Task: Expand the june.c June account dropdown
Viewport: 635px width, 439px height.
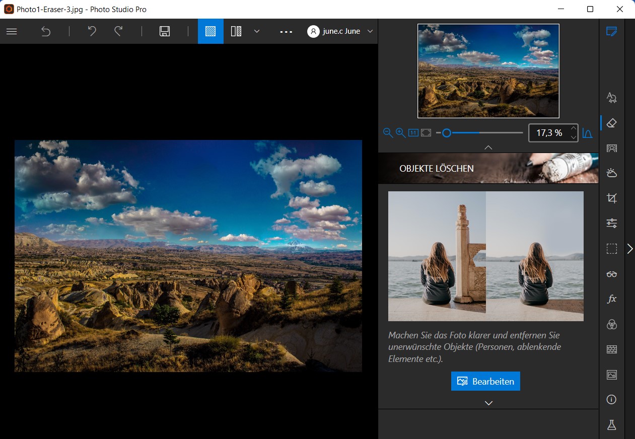Action: coord(370,31)
